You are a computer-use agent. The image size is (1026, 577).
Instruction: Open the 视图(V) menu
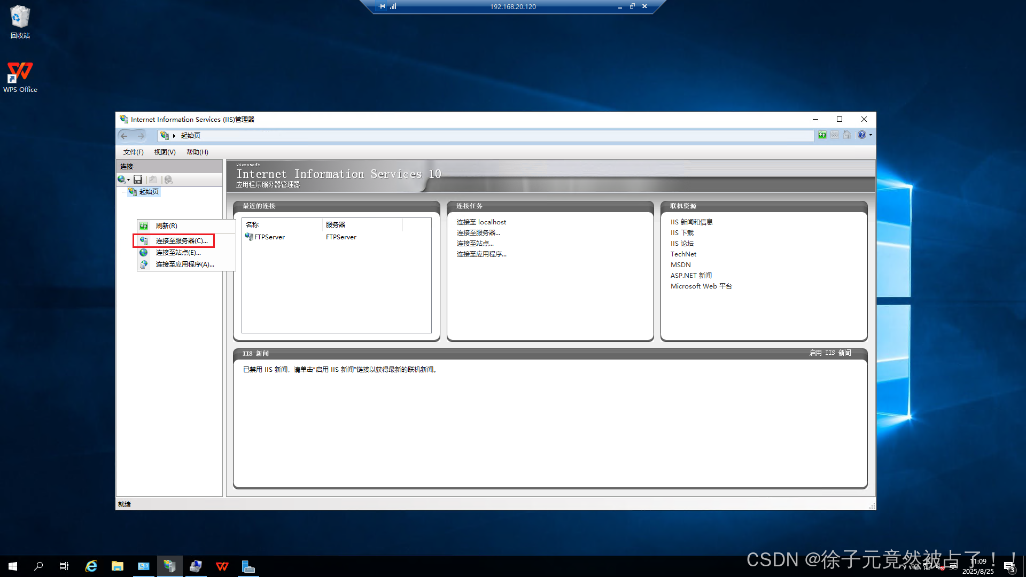pos(165,152)
